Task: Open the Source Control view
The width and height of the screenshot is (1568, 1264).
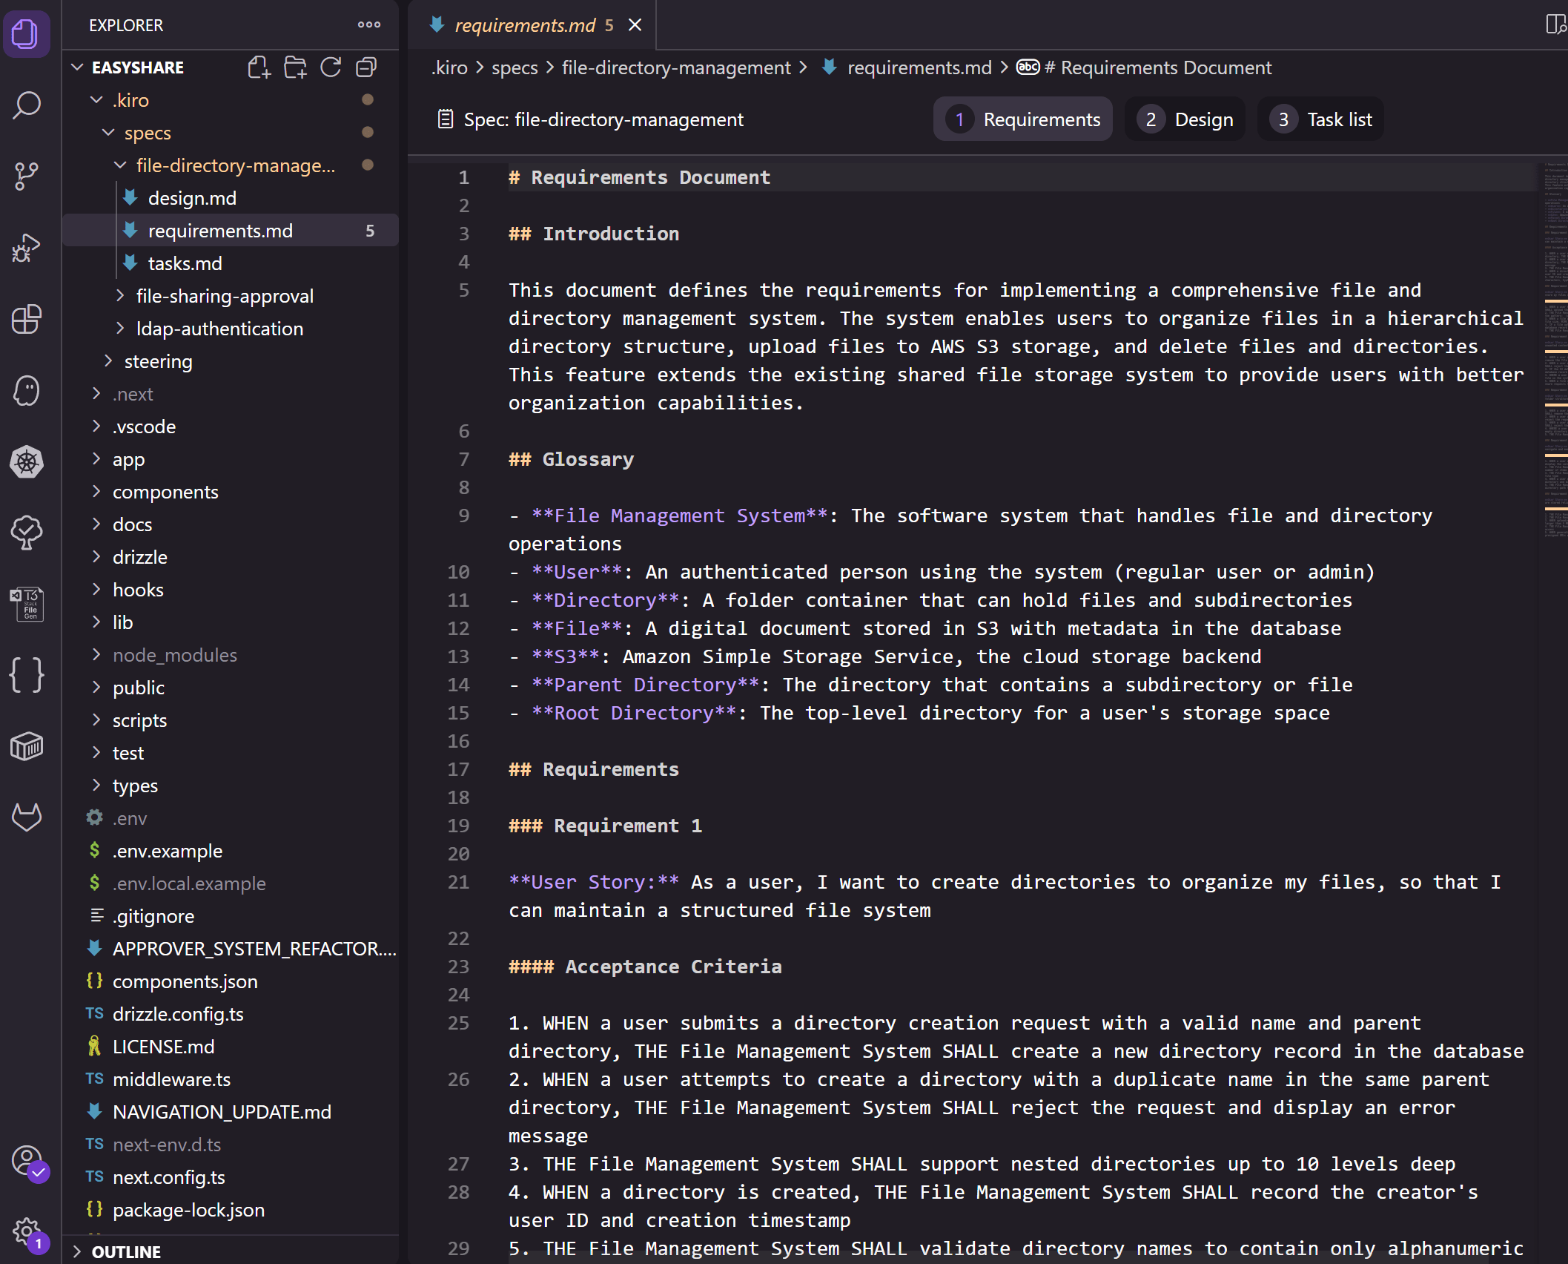Action: [x=27, y=177]
